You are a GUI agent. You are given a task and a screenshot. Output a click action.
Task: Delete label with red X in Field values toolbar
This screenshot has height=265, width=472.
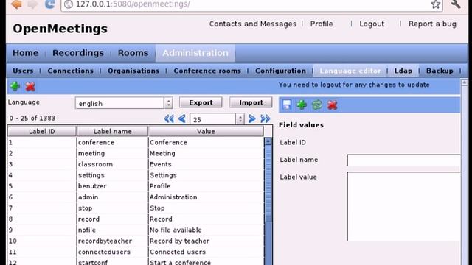(332, 105)
